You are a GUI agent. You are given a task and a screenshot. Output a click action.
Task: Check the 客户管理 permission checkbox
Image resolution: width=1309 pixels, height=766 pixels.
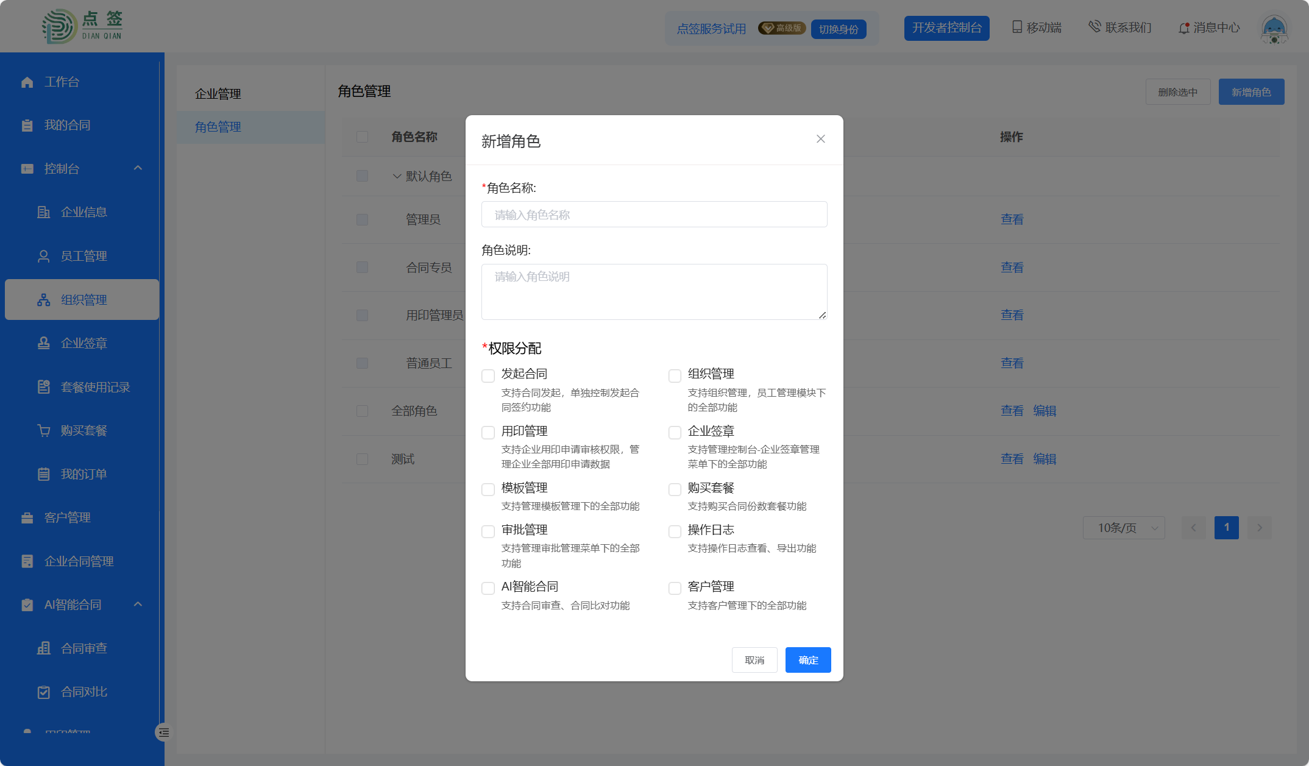click(x=675, y=589)
